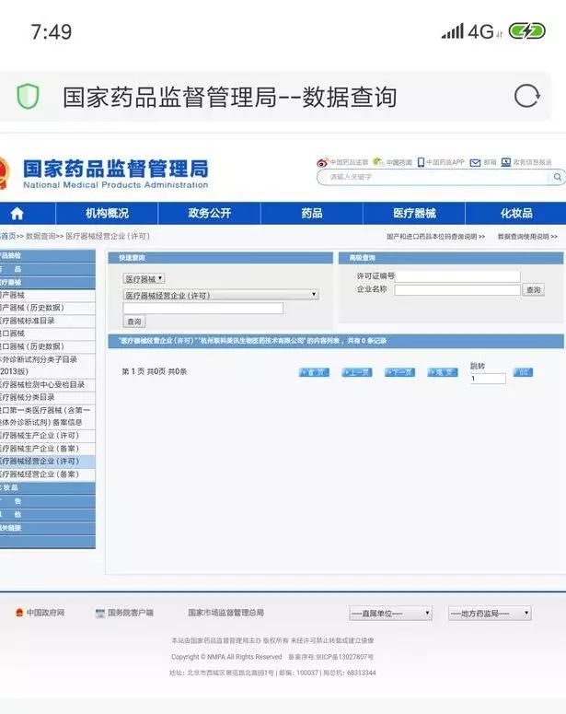
Task: Select 医疗器械经营企业(备案) in sidebar
Action: tap(48, 474)
